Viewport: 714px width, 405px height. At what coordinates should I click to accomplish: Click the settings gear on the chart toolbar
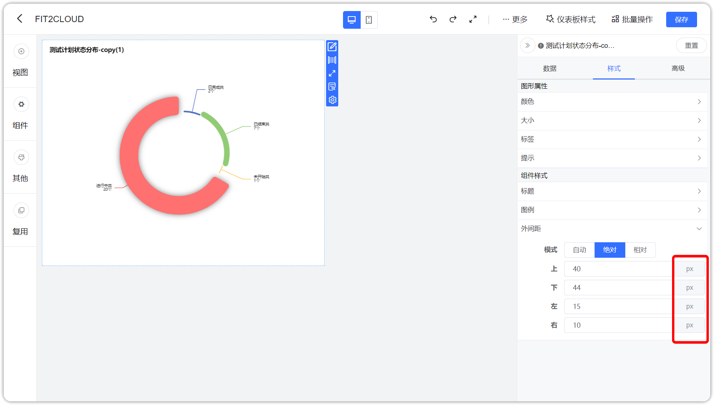coord(332,99)
